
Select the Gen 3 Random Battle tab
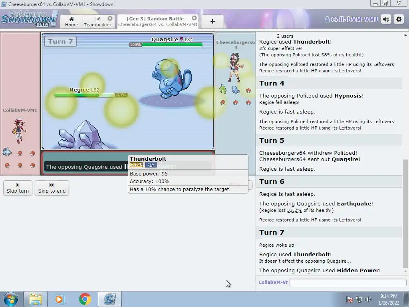pyautogui.click(x=158, y=22)
